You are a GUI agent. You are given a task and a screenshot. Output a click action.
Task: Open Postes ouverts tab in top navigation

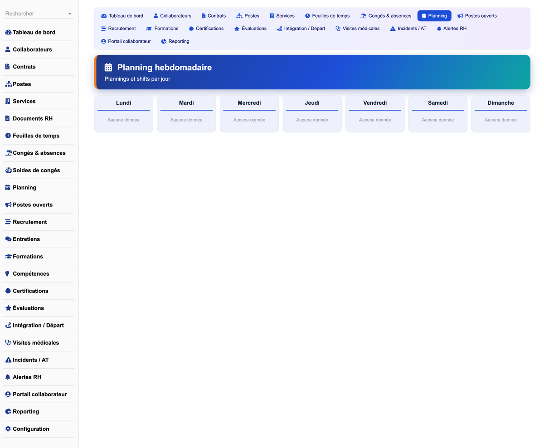point(477,16)
